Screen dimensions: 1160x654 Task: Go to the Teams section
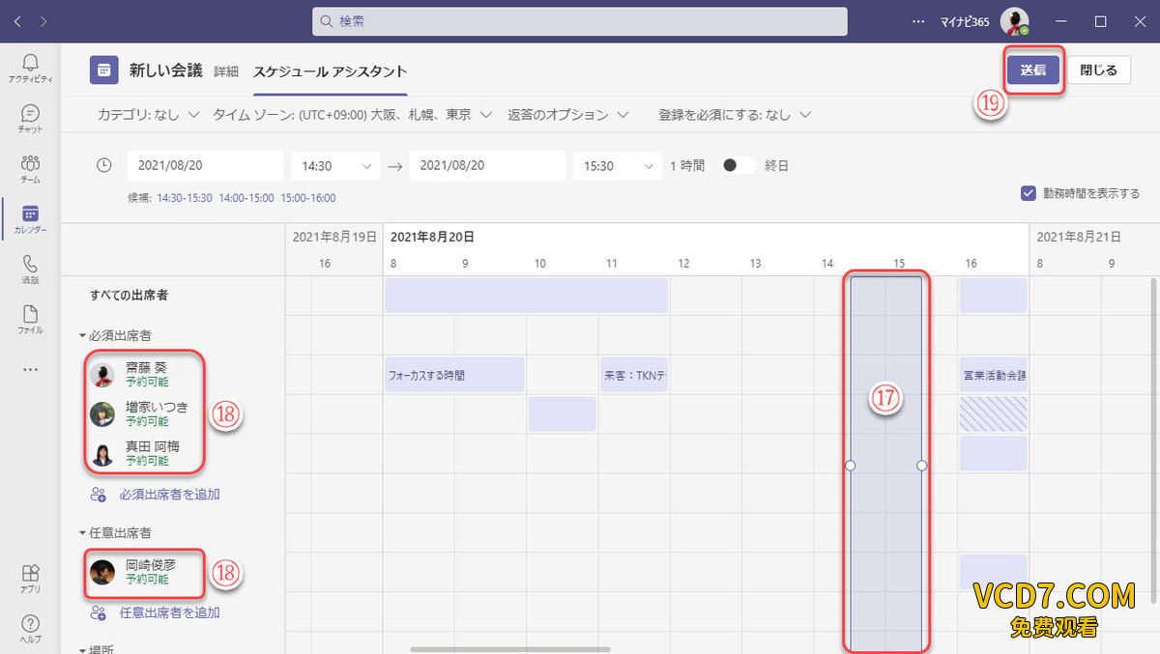[30, 169]
